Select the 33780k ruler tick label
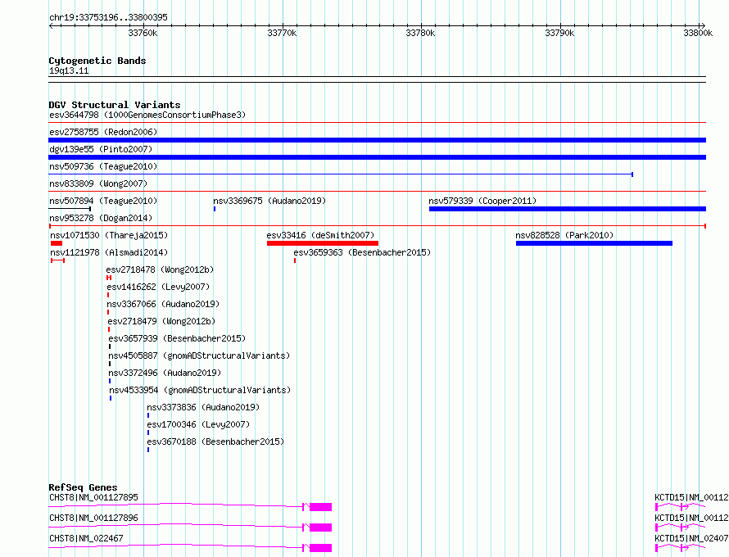729x557 pixels. point(420,33)
